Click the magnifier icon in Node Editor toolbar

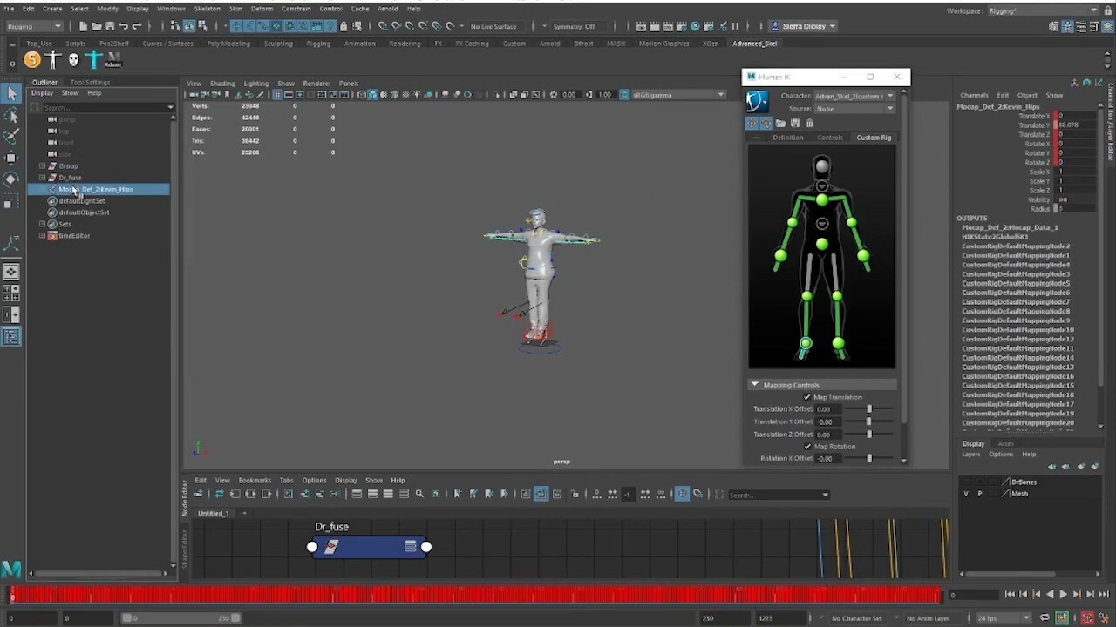tap(419, 494)
